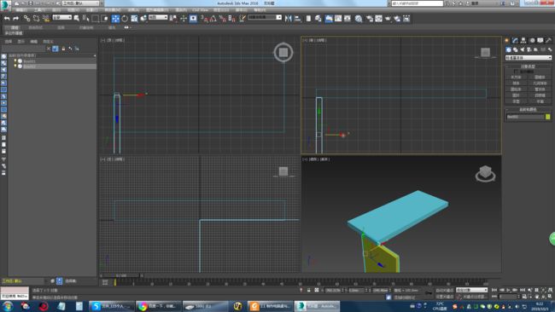The width and height of the screenshot is (555, 312).
Task: Click the Undo arrow in main toolbar
Action: click(x=7, y=19)
